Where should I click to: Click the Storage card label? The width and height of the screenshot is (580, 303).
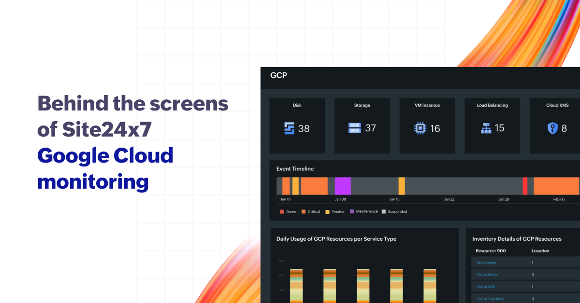pos(362,105)
